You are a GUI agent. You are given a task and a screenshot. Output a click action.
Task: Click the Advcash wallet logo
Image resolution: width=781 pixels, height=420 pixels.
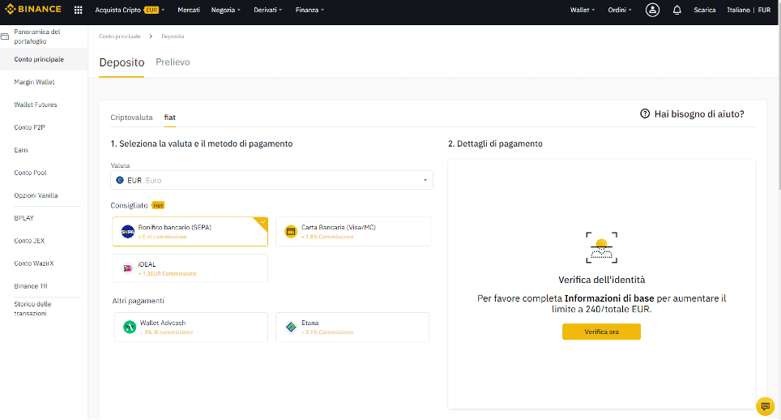tap(130, 328)
